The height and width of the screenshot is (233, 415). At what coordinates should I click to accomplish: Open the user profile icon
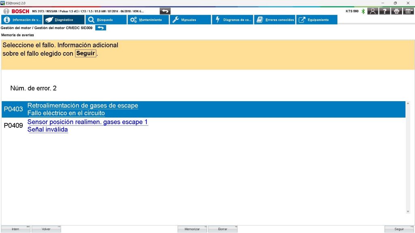pyautogui.click(x=373, y=11)
